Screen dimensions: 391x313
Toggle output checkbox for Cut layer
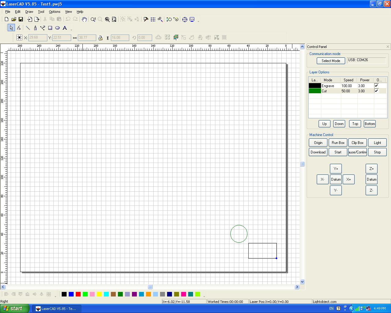tap(376, 91)
